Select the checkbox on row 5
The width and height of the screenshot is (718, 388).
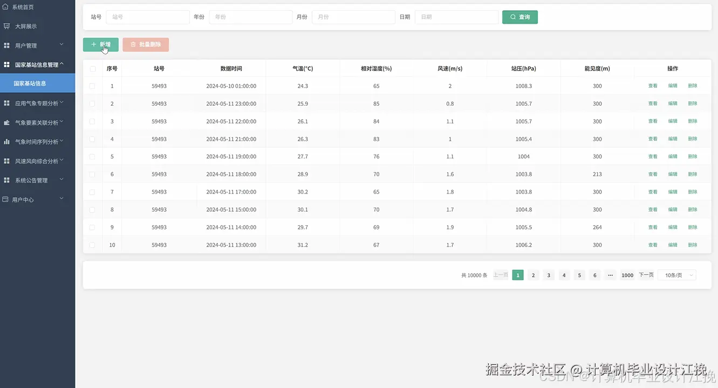[92, 156]
